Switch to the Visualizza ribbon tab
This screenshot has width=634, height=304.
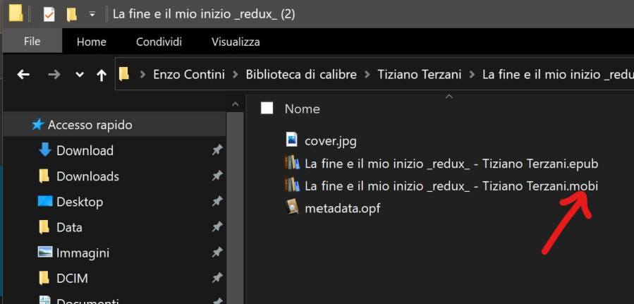tap(236, 42)
